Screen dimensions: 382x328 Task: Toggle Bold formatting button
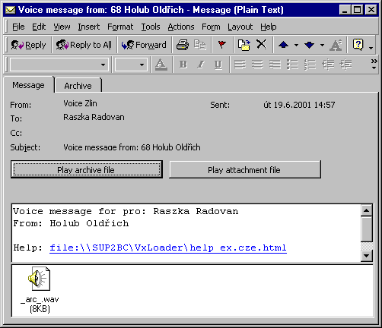[x=183, y=65]
